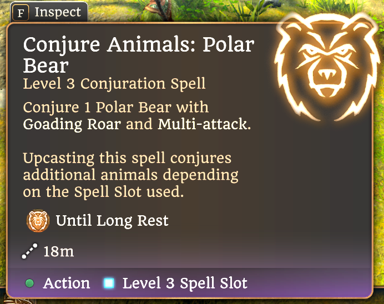The width and height of the screenshot is (384, 304).
Task: Open the Goading Roar keyword link
Action: coord(72,124)
